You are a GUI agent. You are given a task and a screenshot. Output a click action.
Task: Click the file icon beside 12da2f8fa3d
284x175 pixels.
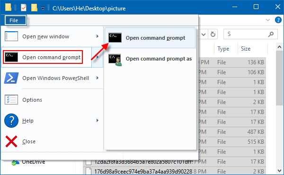point(89,162)
